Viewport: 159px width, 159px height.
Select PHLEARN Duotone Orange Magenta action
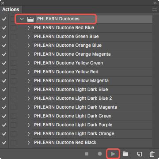coord(72,54)
